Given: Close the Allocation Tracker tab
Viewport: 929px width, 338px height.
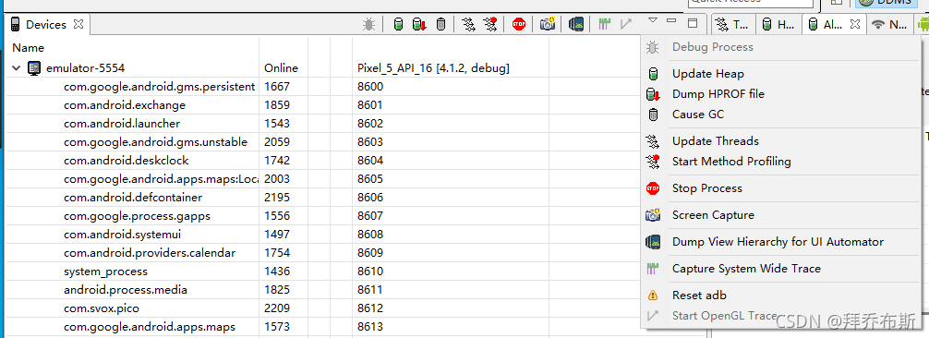Looking at the screenshot, I should point(854,24).
